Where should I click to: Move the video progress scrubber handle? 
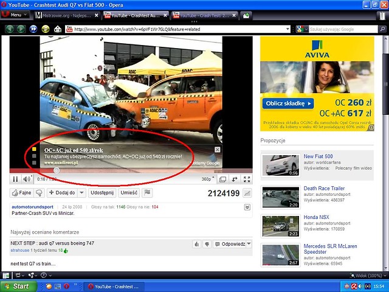(x=57, y=170)
